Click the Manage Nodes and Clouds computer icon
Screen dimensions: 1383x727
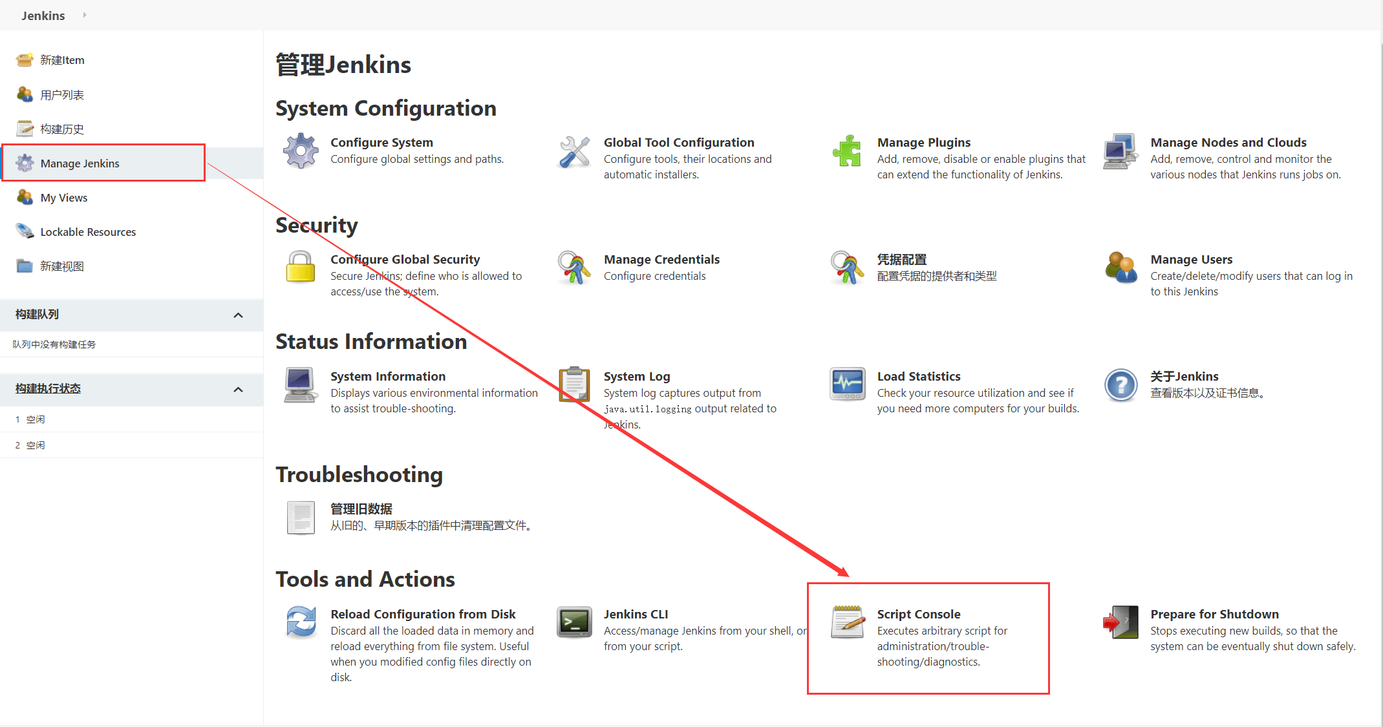(1120, 151)
